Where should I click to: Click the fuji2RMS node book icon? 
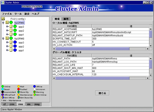(x=7, y=23)
